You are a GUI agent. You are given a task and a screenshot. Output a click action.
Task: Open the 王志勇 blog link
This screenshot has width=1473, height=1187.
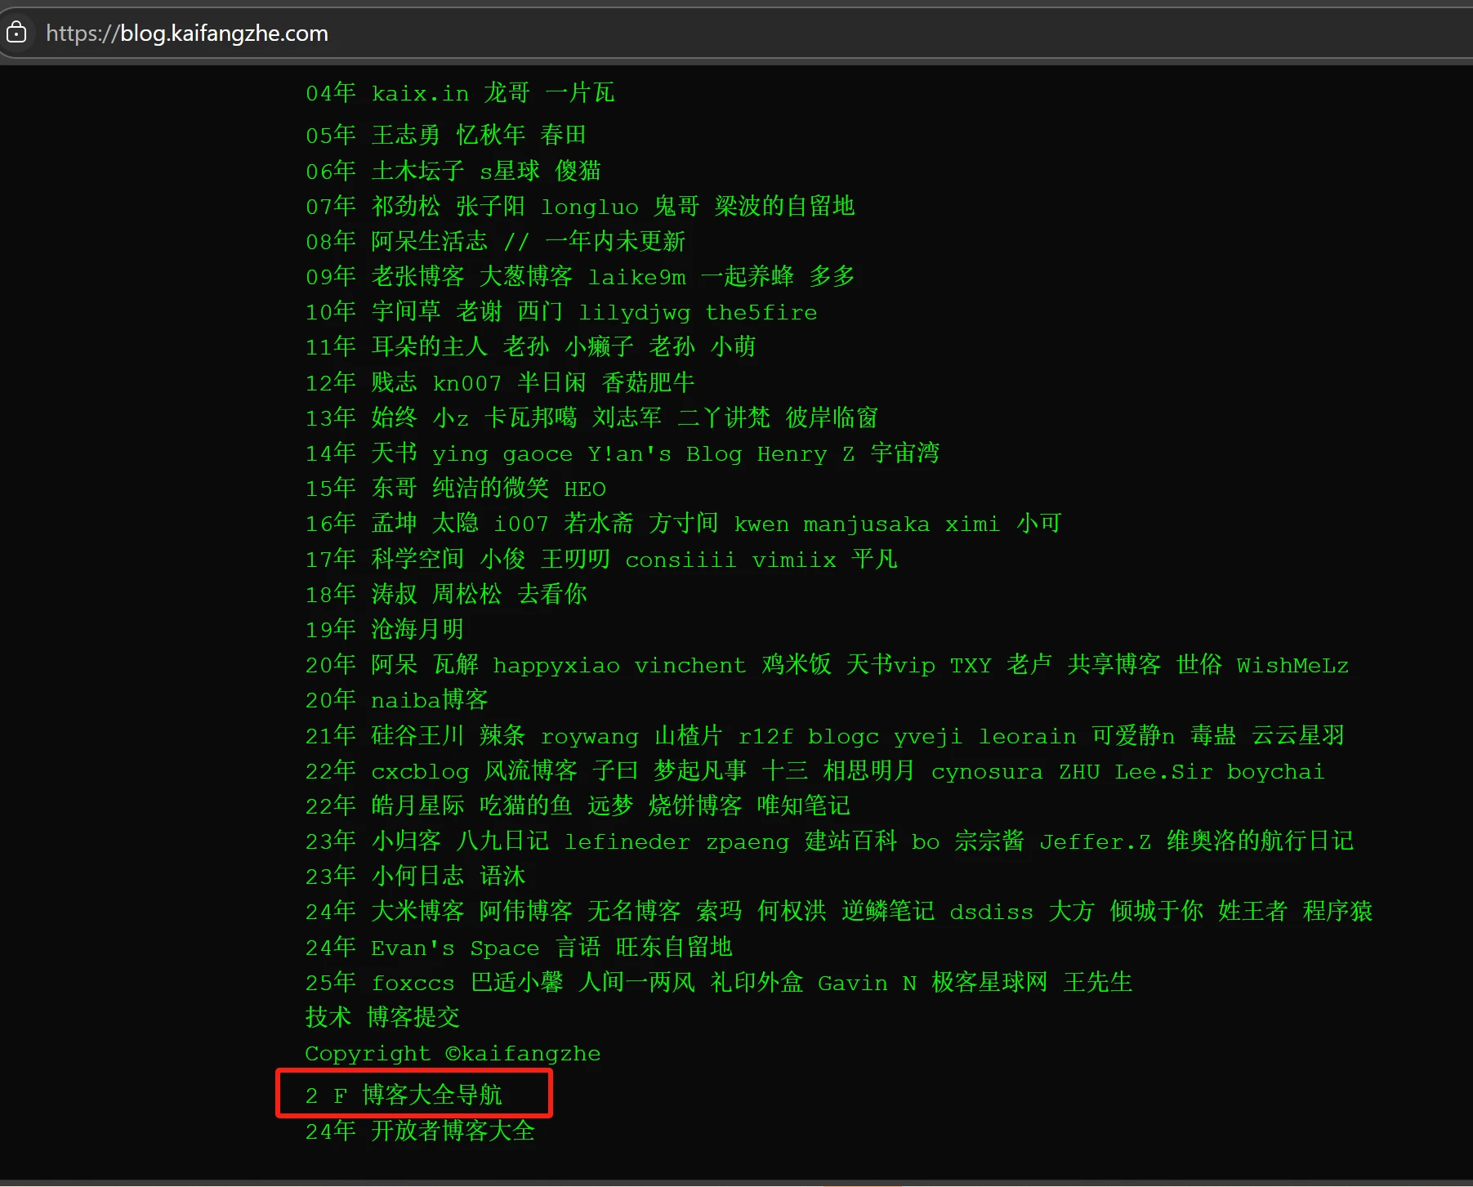[x=405, y=135]
